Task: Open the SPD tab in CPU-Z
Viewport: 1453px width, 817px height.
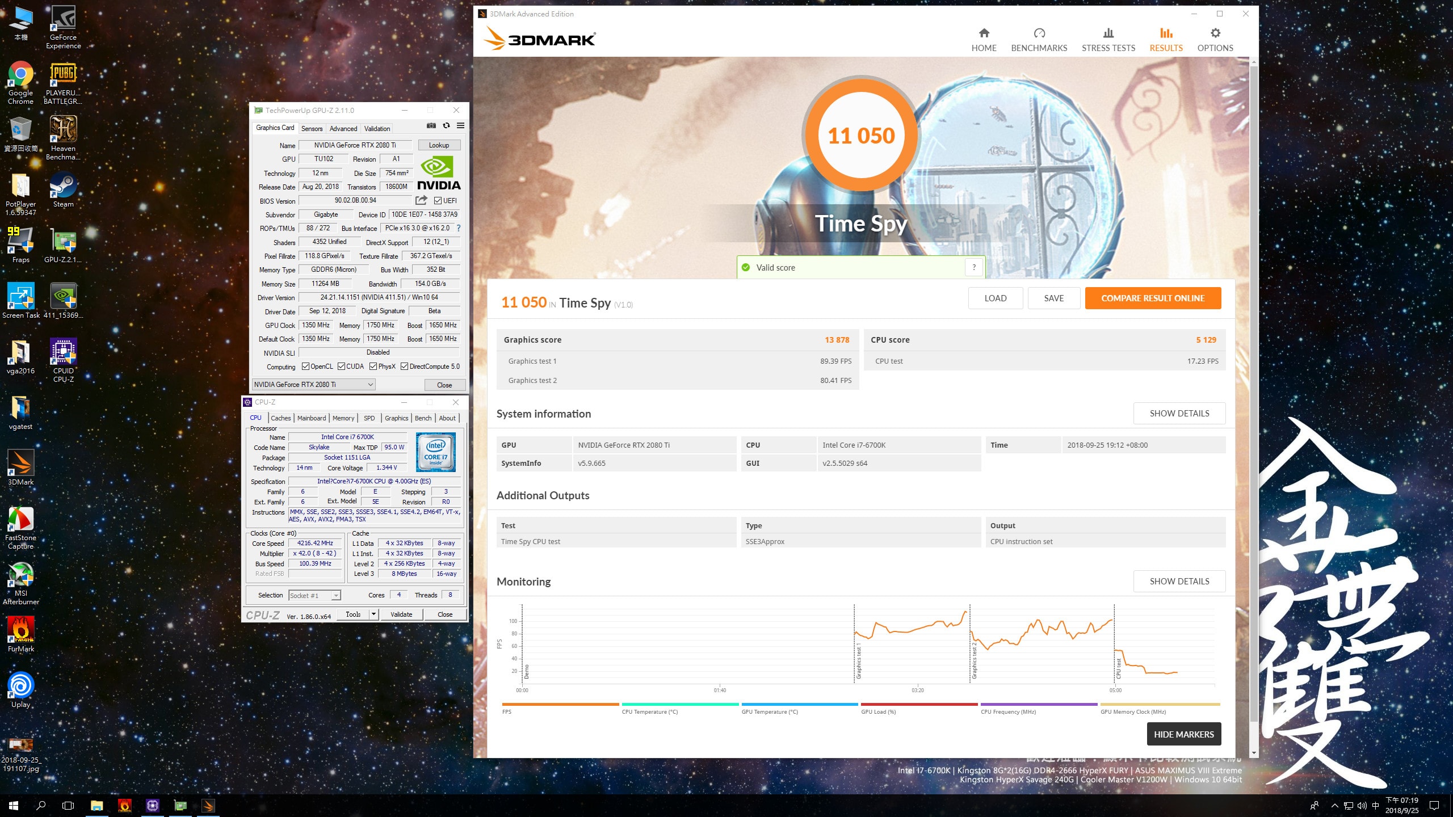Action: tap(369, 418)
